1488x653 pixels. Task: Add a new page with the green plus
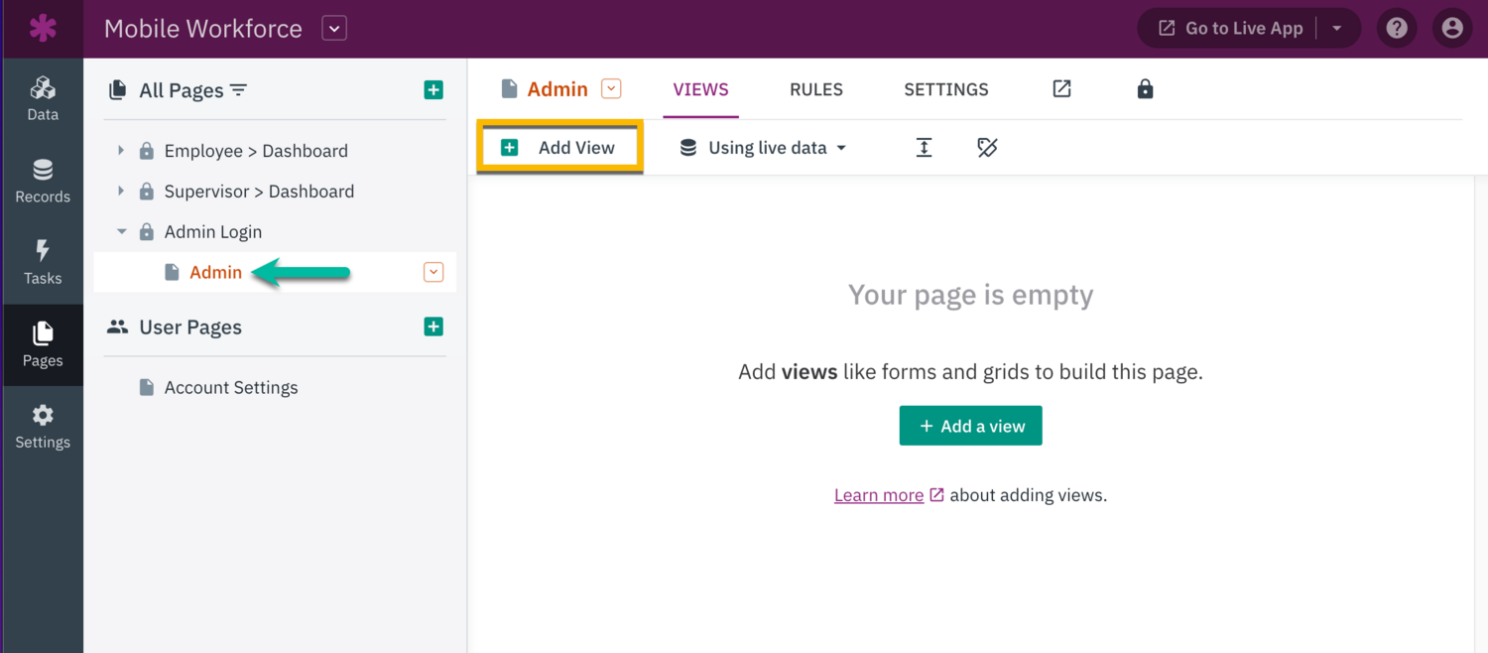434,89
